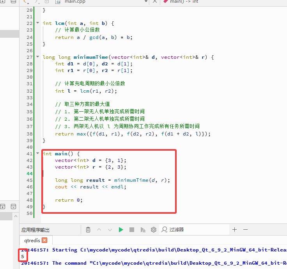Click comment '计算最小公倍数' on line 23
This screenshot has width=287, height=269.
82,30
